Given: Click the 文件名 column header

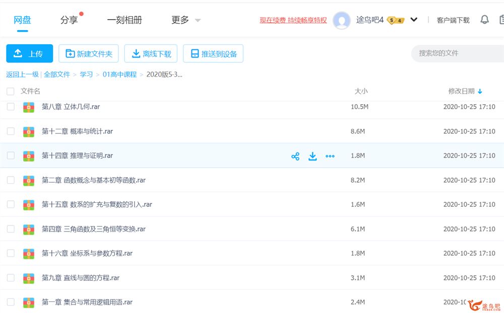Looking at the screenshot, I should click(x=31, y=91).
